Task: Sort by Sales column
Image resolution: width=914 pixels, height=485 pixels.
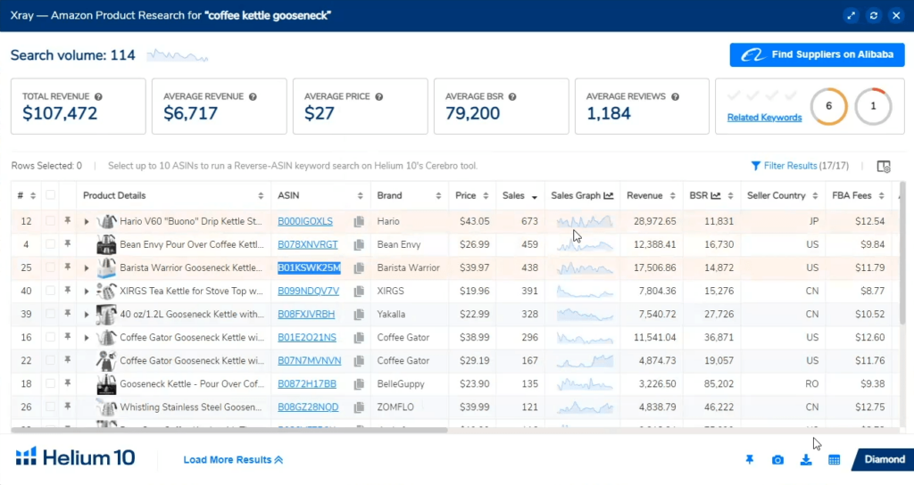Action: point(534,197)
